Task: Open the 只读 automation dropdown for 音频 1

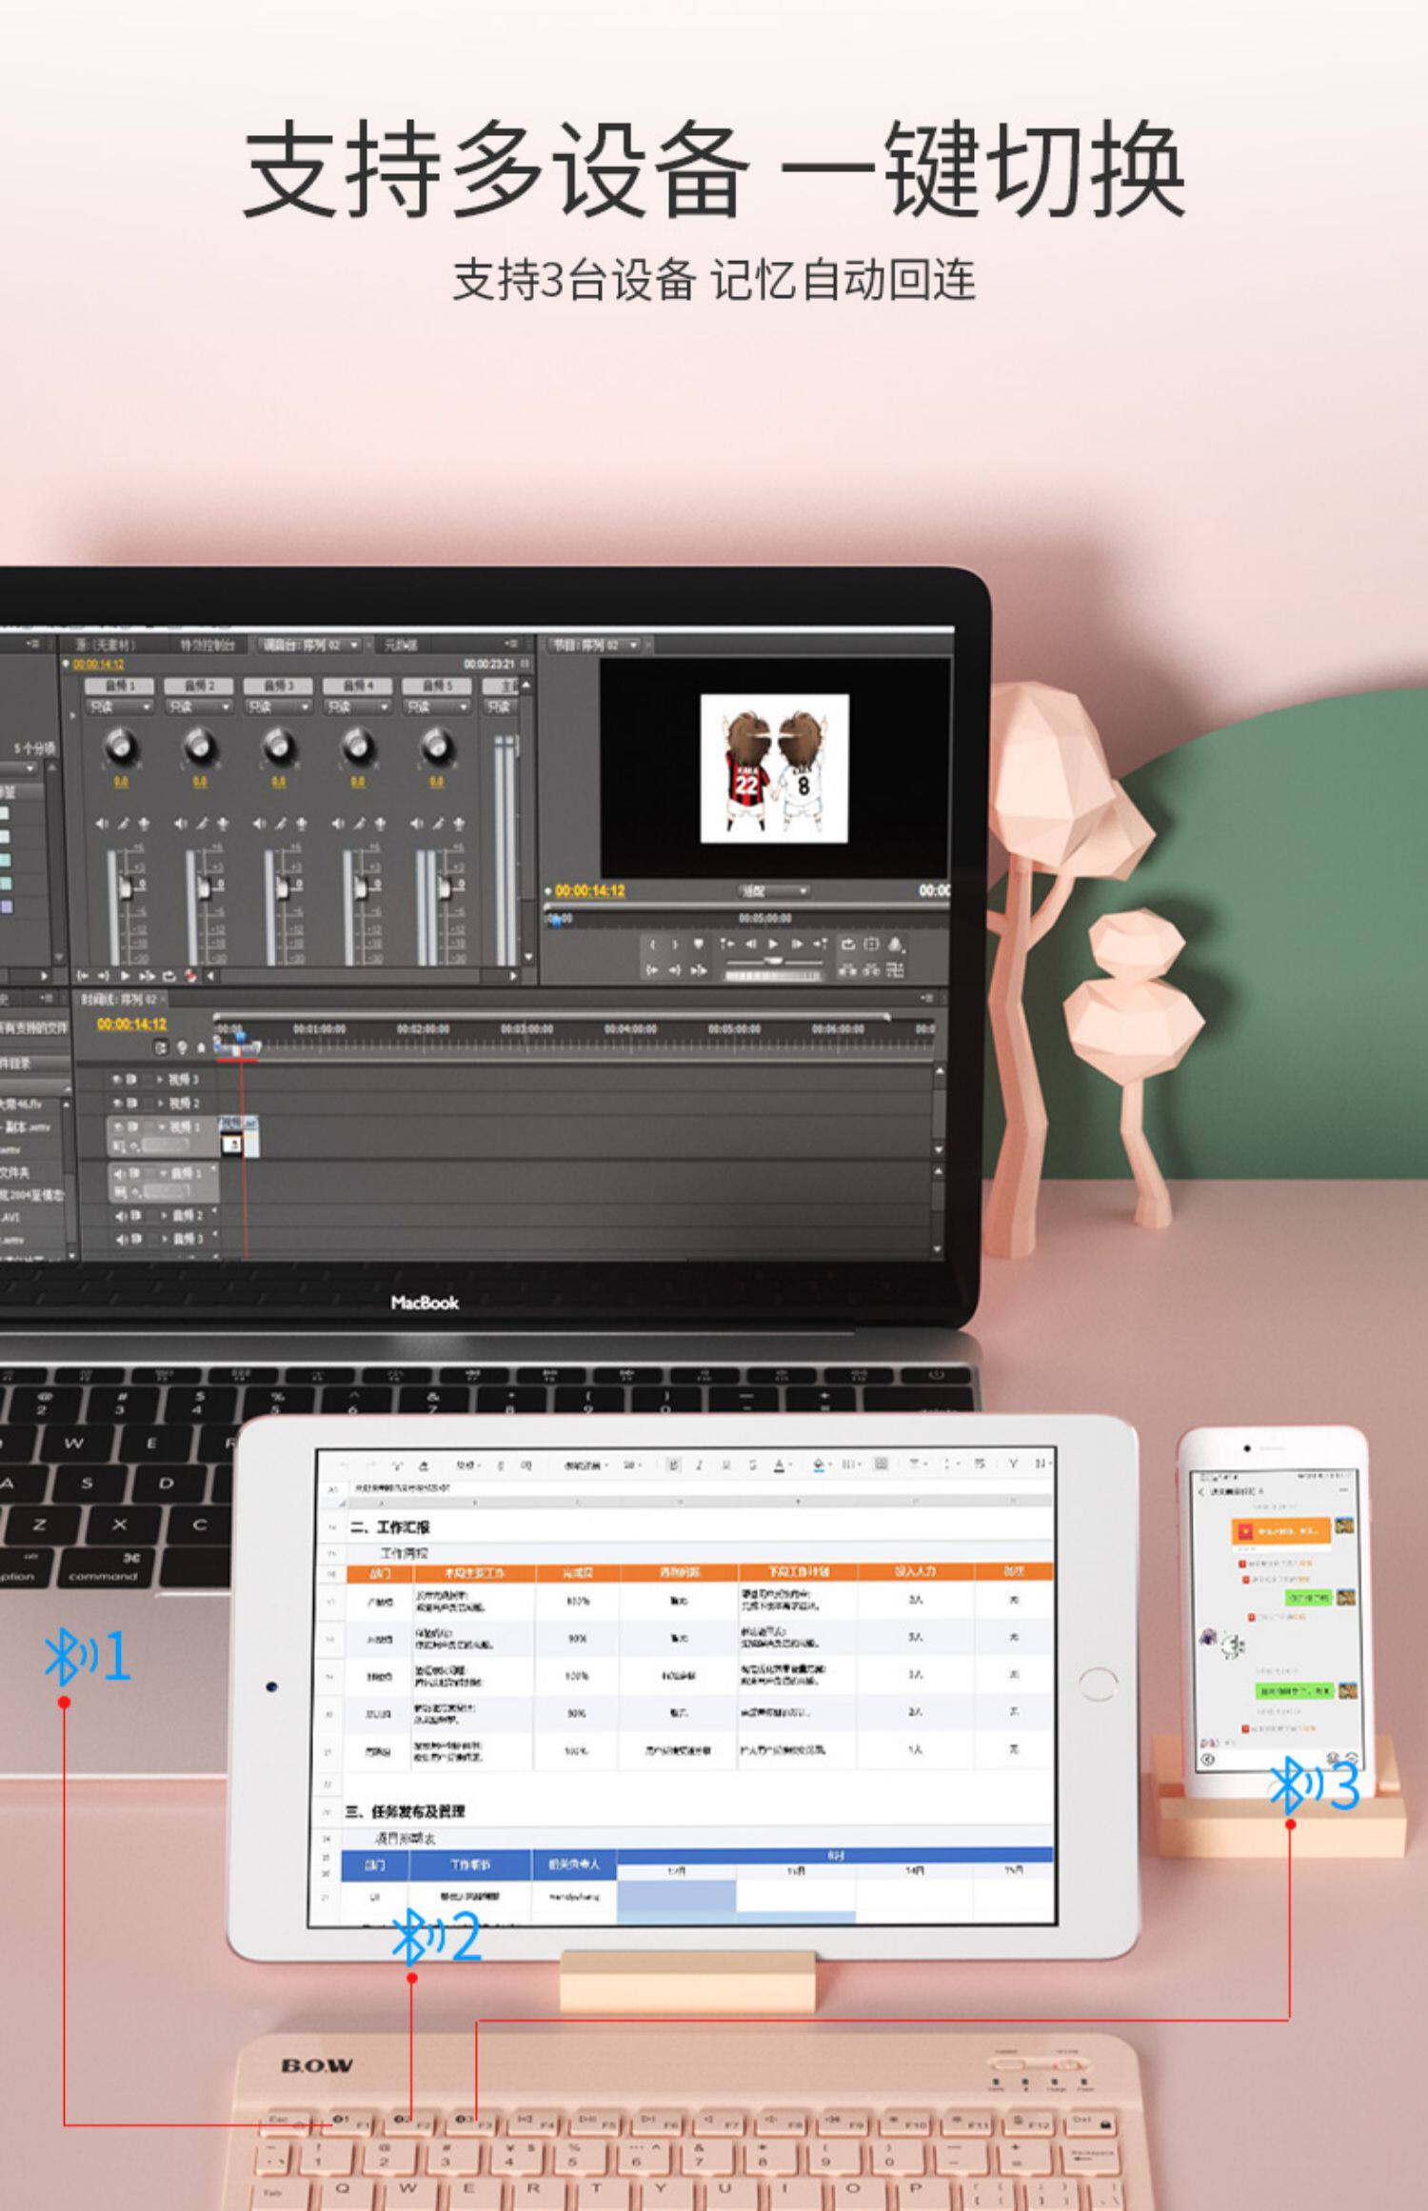Action: point(119,707)
